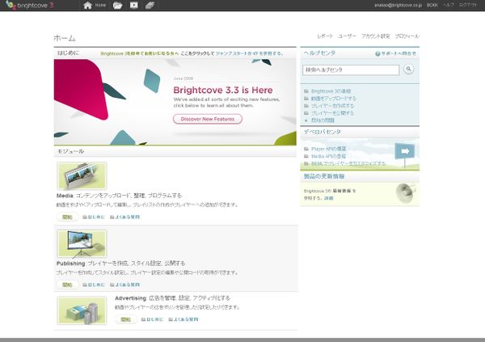Click the デベロパセンタ panel heading
The height and width of the screenshot is (342, 485).
[322, 132]
